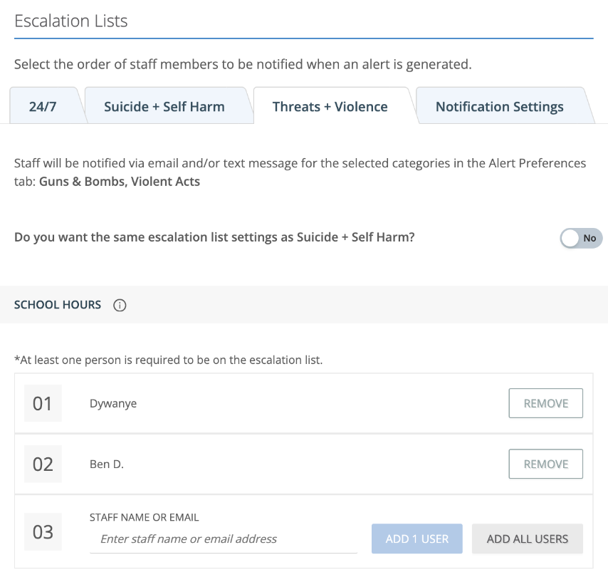Click position number 02 in the list
Viewport: 608px width, 577px height.
[43, 464]
